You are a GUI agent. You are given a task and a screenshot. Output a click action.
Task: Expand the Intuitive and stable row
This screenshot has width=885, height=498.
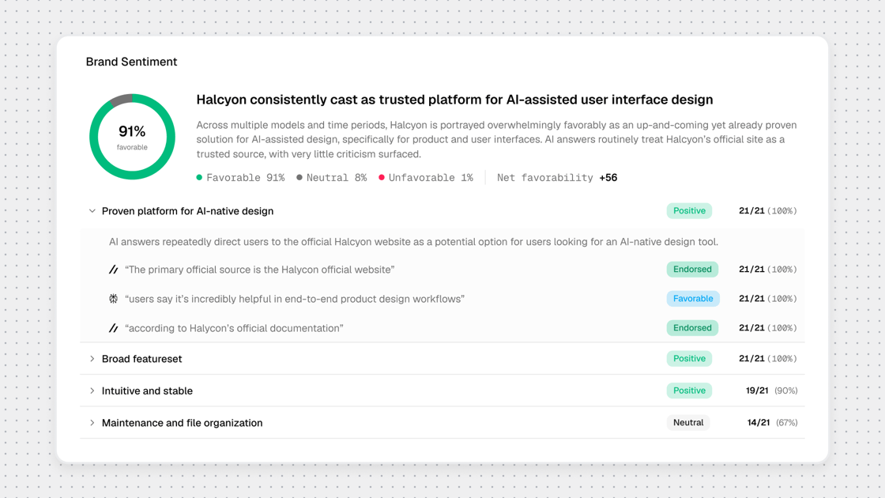(92, 390)
